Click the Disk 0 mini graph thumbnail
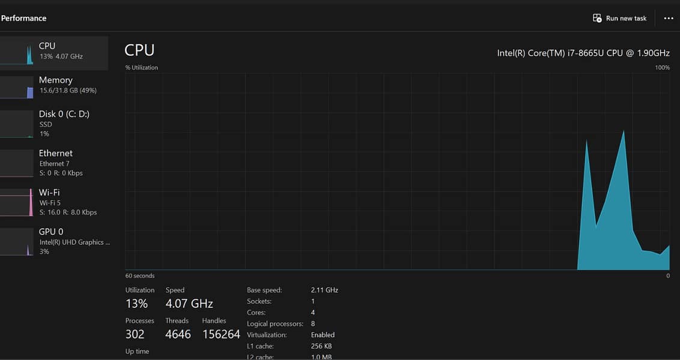The height and width of the screenshot is (360, 680). (17, 124)
